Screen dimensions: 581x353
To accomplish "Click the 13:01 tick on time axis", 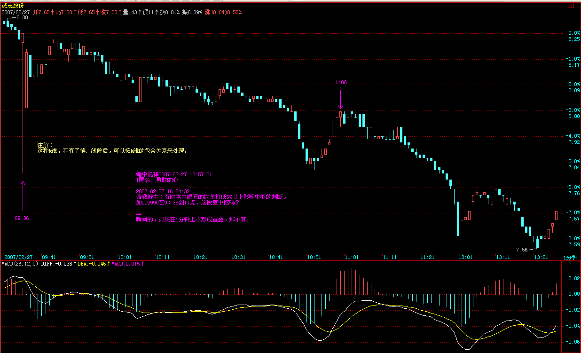I will [x=465, y=257].
